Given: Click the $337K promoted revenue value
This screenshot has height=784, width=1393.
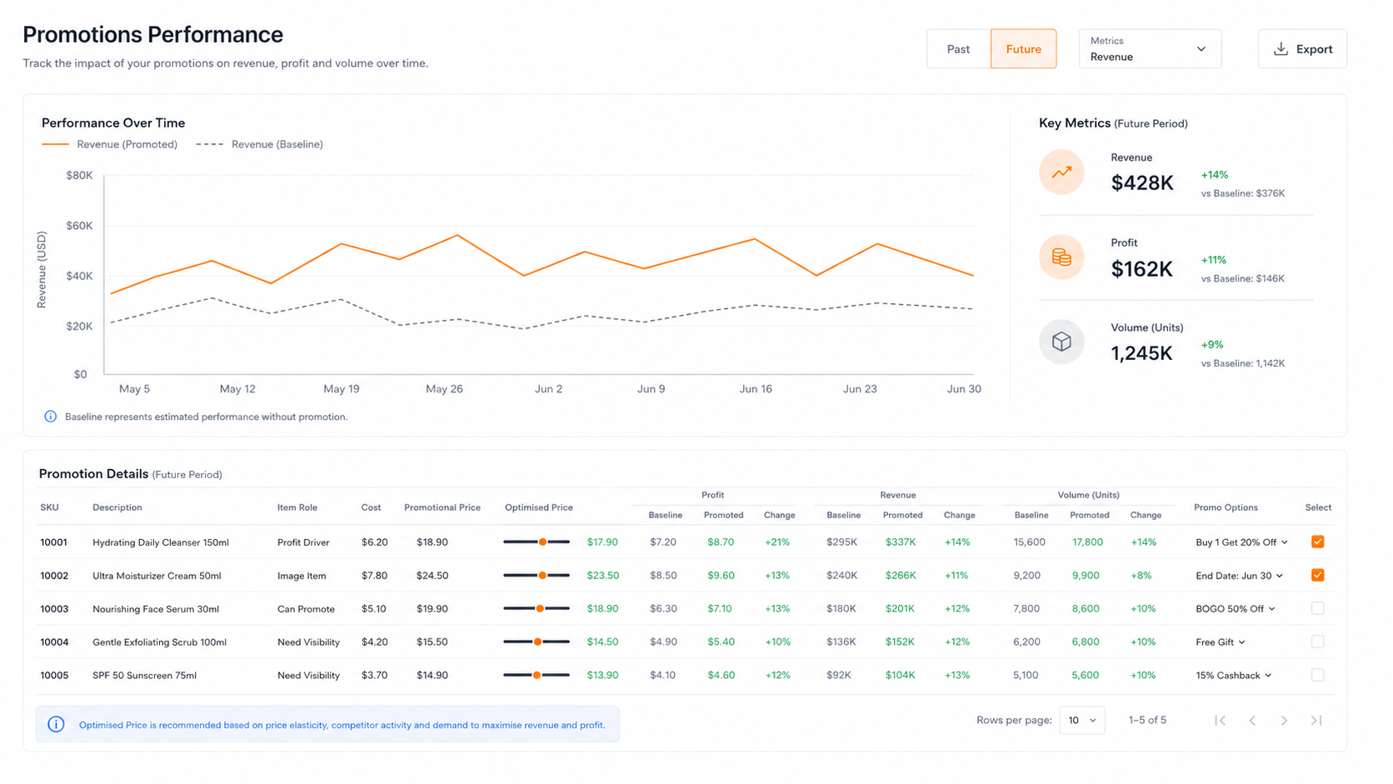Looking at the screenshot, I should (901, 542).
